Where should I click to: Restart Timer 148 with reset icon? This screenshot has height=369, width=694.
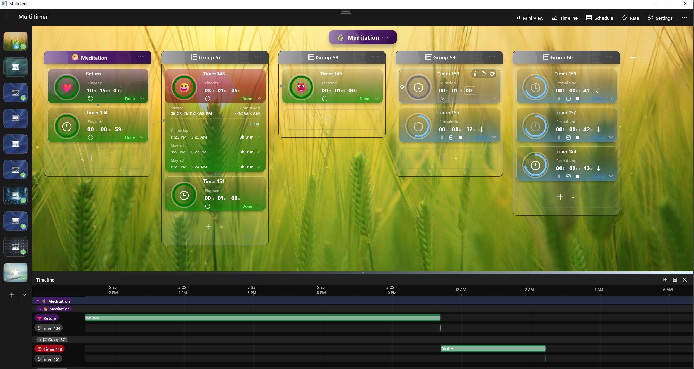(x=208, y=99)
